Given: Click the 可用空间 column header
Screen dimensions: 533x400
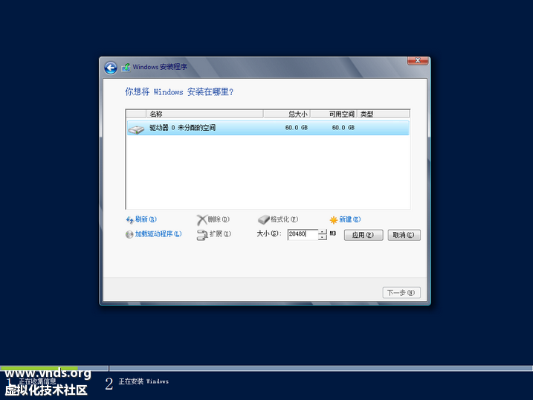Looking at the screenshot, I should pyautogui.click(x=334, y=114).
